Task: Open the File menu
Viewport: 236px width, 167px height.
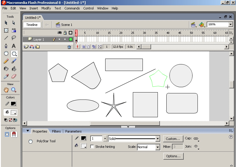Action: [x=5, y=8]
